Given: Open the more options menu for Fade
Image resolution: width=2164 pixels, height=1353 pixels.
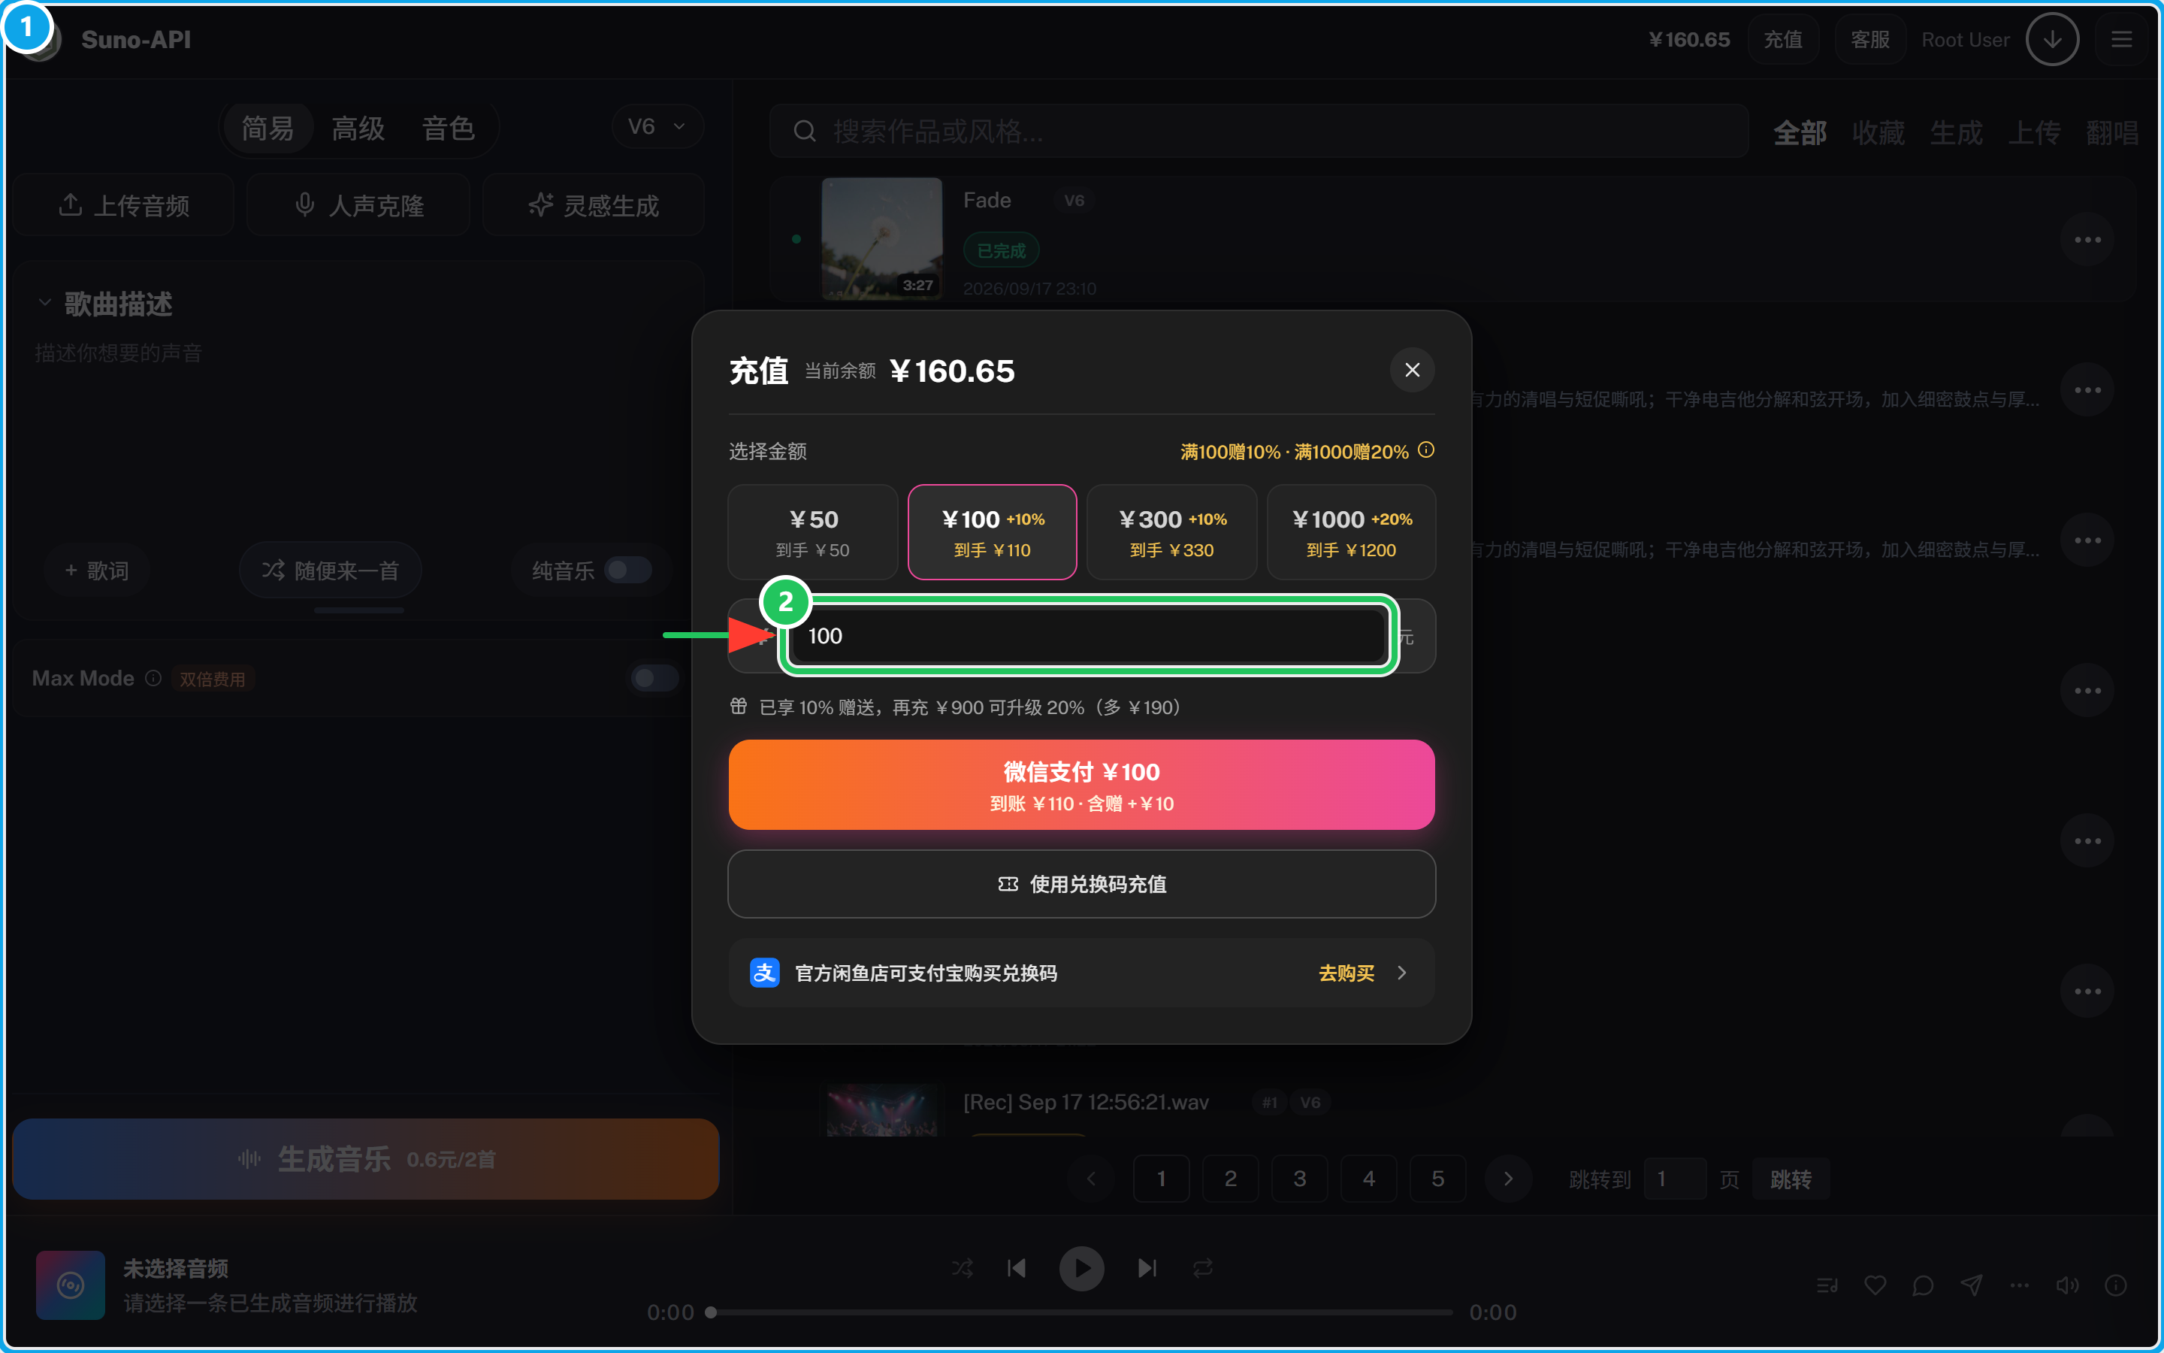Looking at the screenshot, I should [x=2087, y=240].
